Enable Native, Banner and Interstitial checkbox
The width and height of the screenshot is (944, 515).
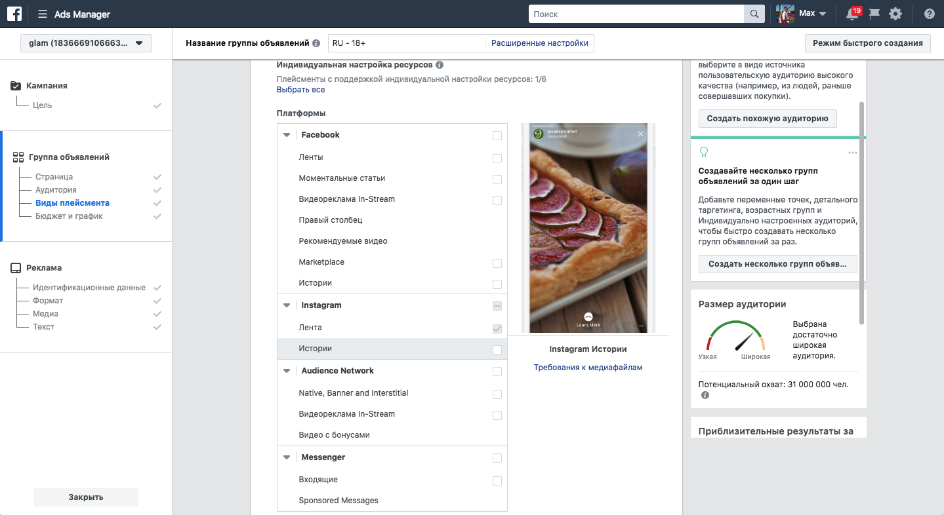coord(497,394)
